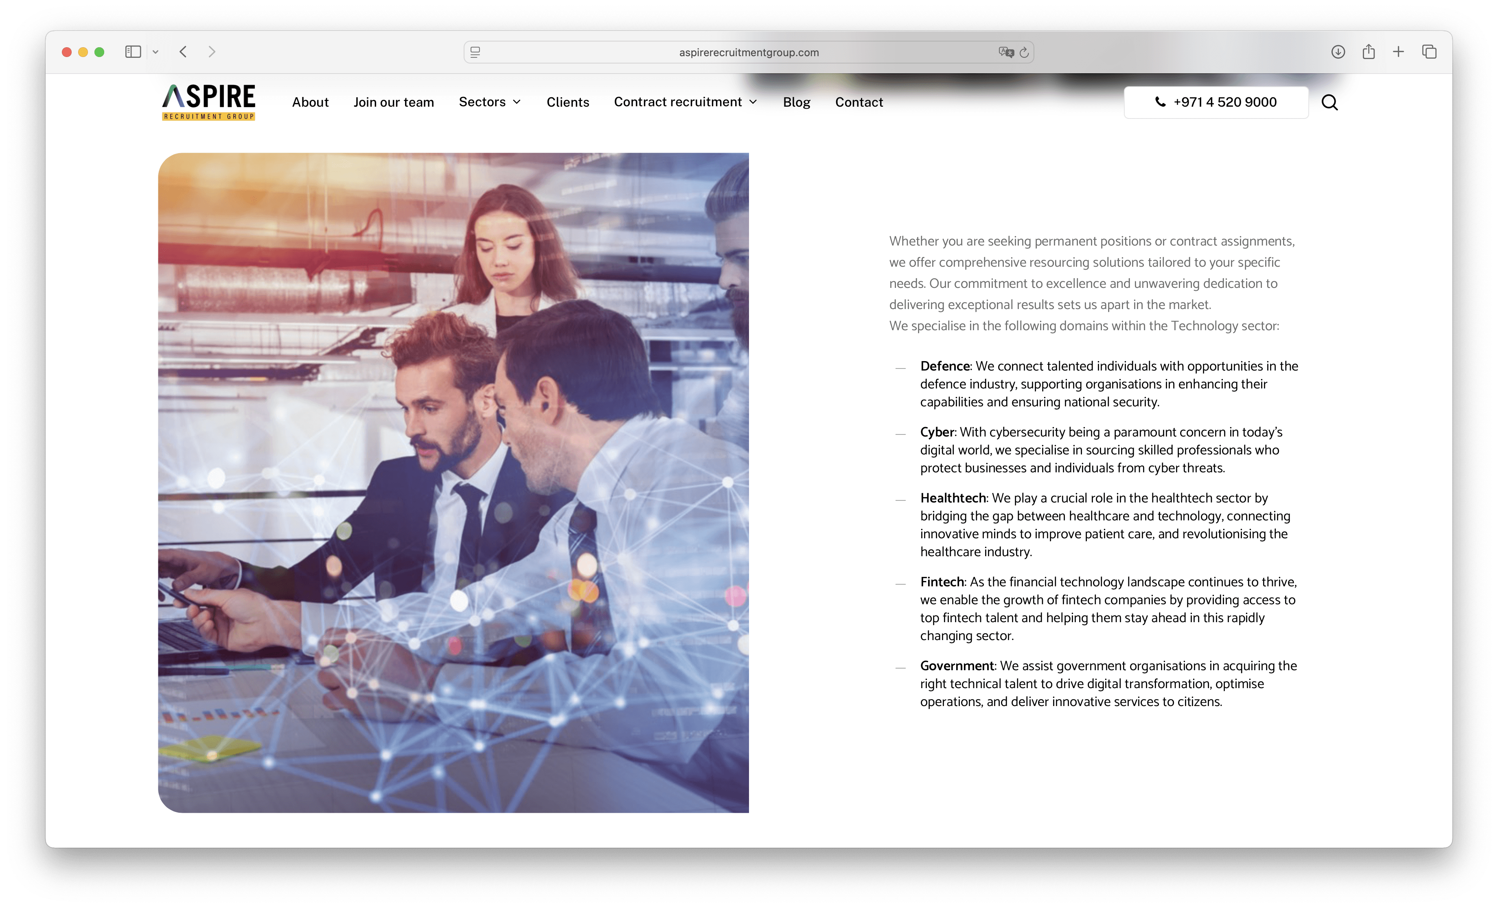Open Safari sidebar panel icon
This screenshot has width=1498, height=908.
coord(133,52)
